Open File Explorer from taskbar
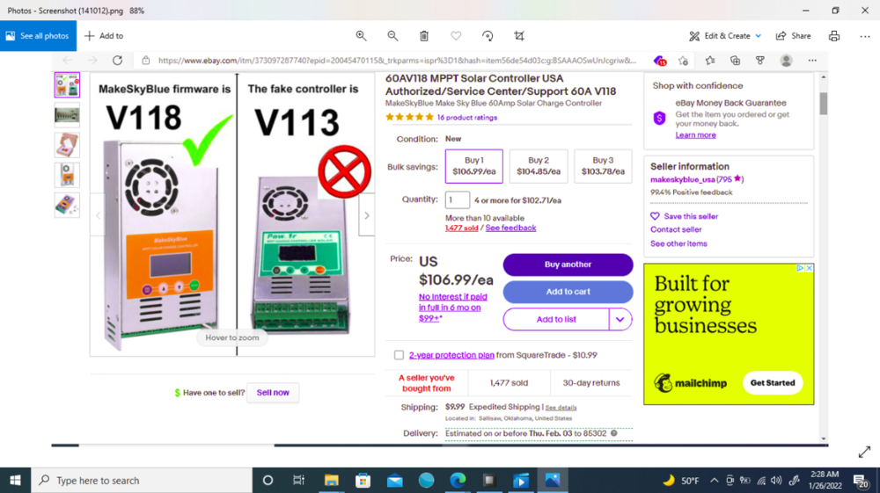Screen dimensions: 880x493 pos(331,481)
